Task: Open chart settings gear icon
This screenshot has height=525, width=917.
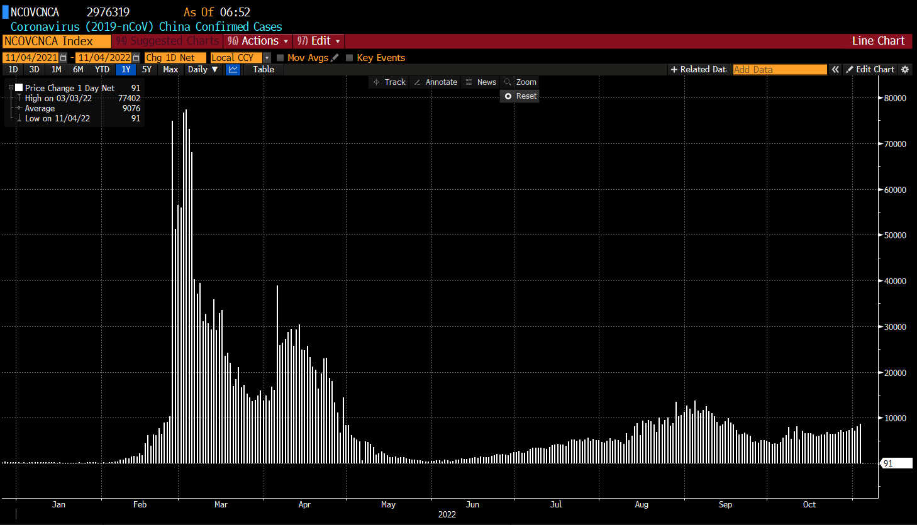Action: pos(905,70)
